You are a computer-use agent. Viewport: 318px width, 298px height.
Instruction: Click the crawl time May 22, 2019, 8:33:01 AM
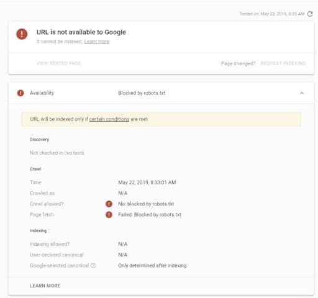147,183
